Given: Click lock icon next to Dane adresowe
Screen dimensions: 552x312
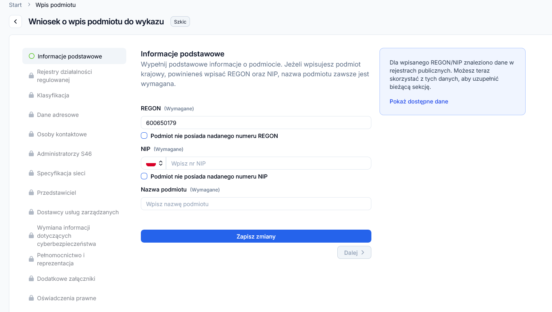Looking at the screenshot, I should coord(31,115).
